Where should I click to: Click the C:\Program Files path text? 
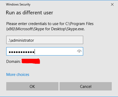point(79,24)
